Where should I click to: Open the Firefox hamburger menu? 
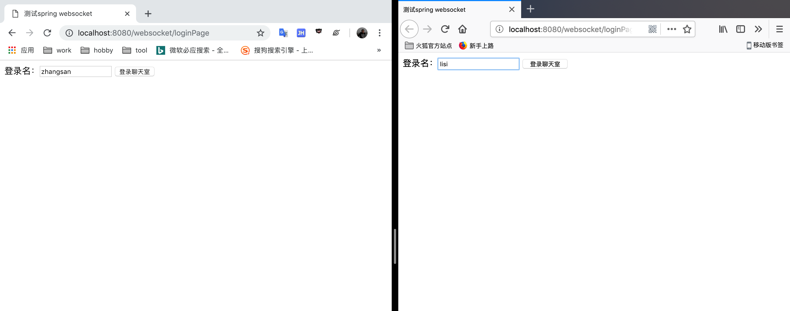point(779,29)
